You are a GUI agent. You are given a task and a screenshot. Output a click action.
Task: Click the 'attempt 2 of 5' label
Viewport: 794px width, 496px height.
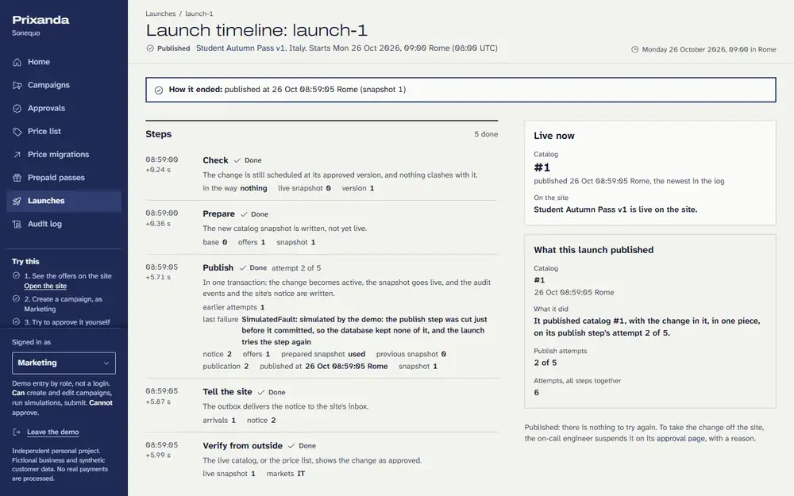pos(296,268)
